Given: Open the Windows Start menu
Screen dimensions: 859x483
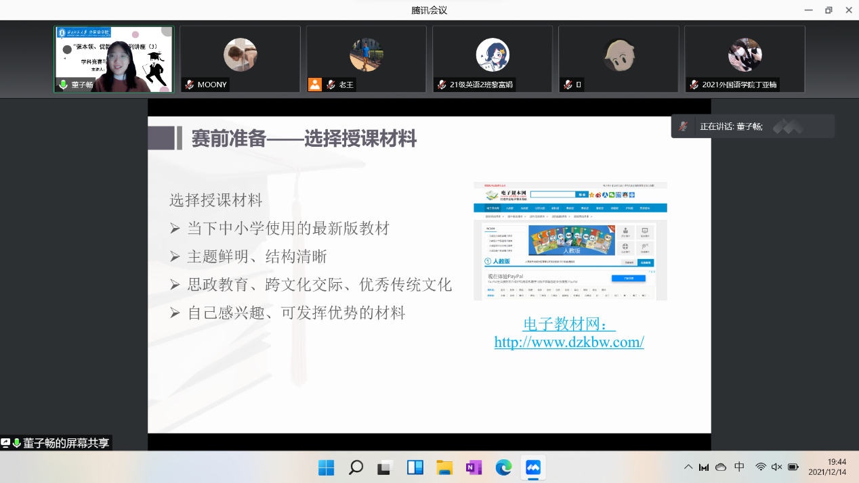Looking at the screenshot, I should (327, 467).
